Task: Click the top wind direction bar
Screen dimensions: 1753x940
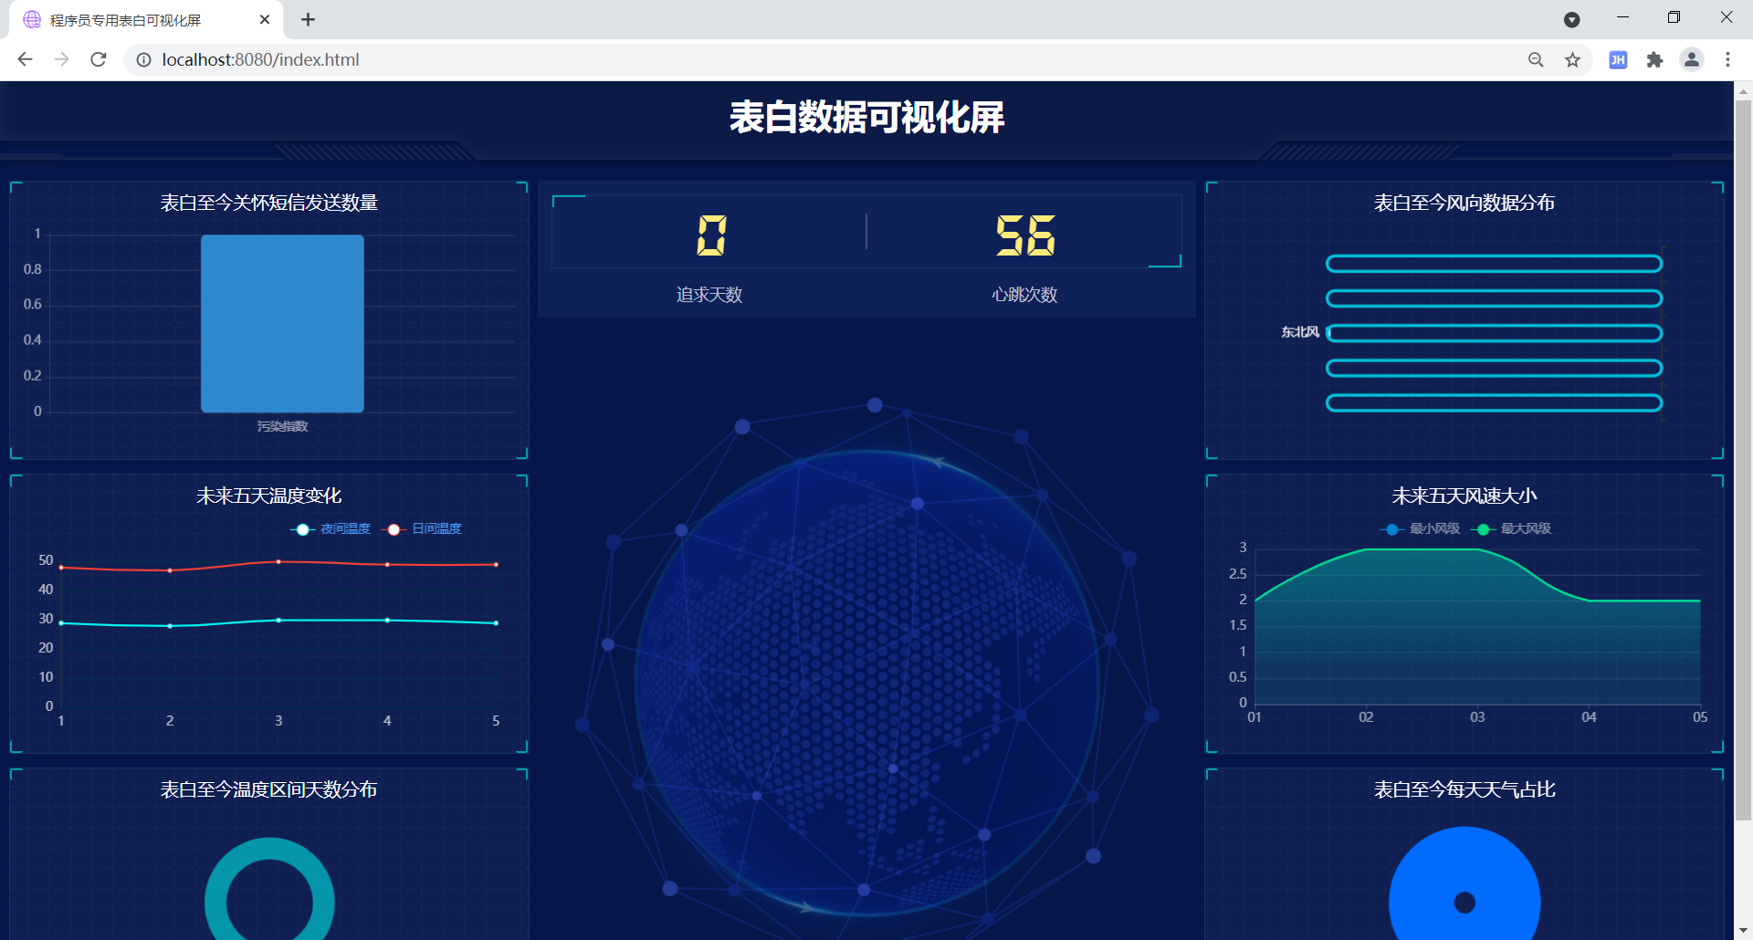Action: click(x=1494, y=264)
